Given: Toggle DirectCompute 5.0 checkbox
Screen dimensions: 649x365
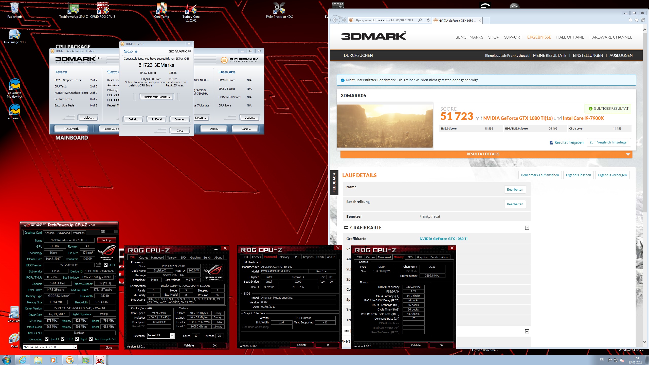Looking at the screenshot, I should [x=91, y=339].
